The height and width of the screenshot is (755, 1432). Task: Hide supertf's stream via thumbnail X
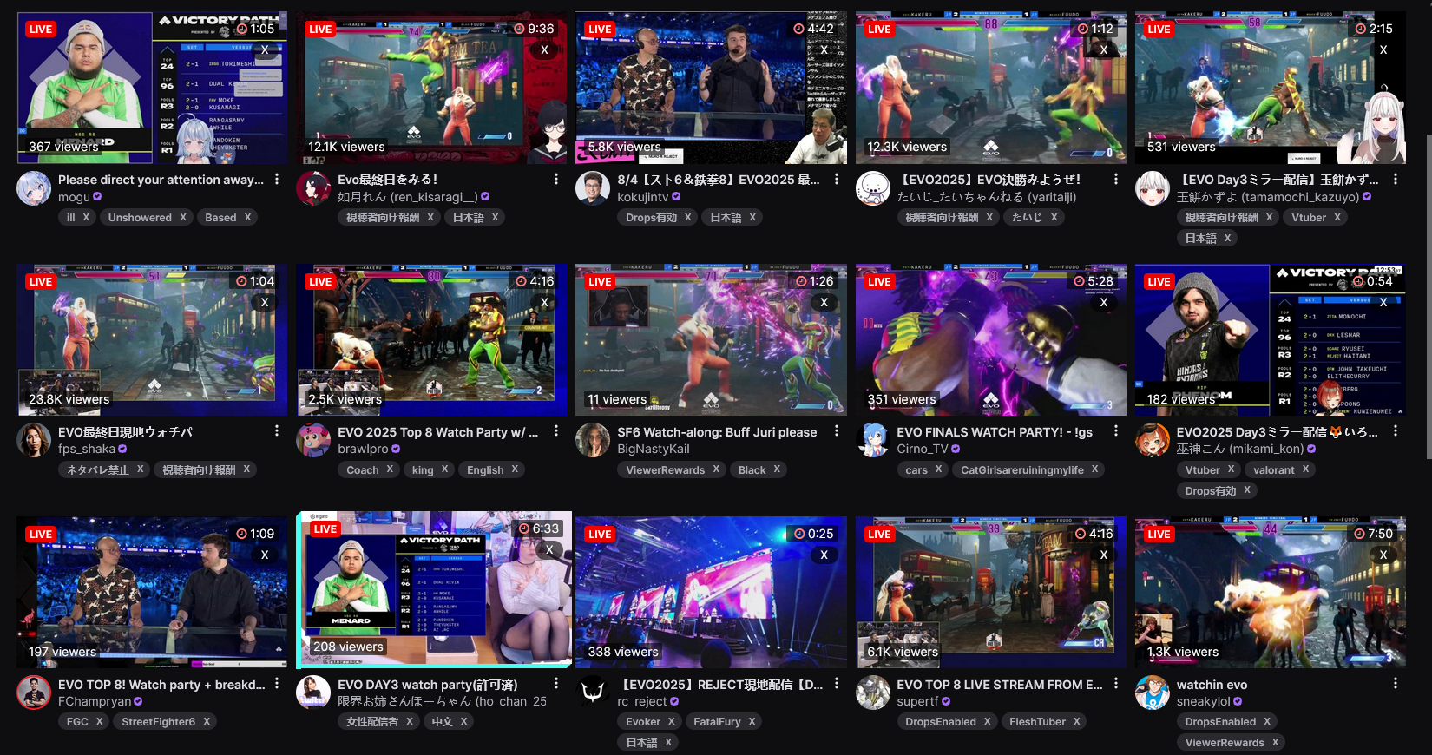(x=1103, y=555)
